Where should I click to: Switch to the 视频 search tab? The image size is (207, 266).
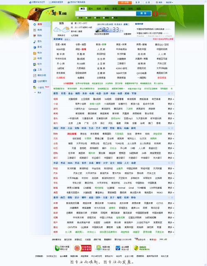(99, 9)
